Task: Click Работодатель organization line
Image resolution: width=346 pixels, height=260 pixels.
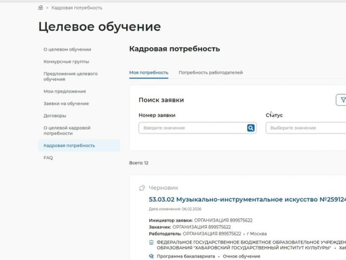Action: coord(208,234)
